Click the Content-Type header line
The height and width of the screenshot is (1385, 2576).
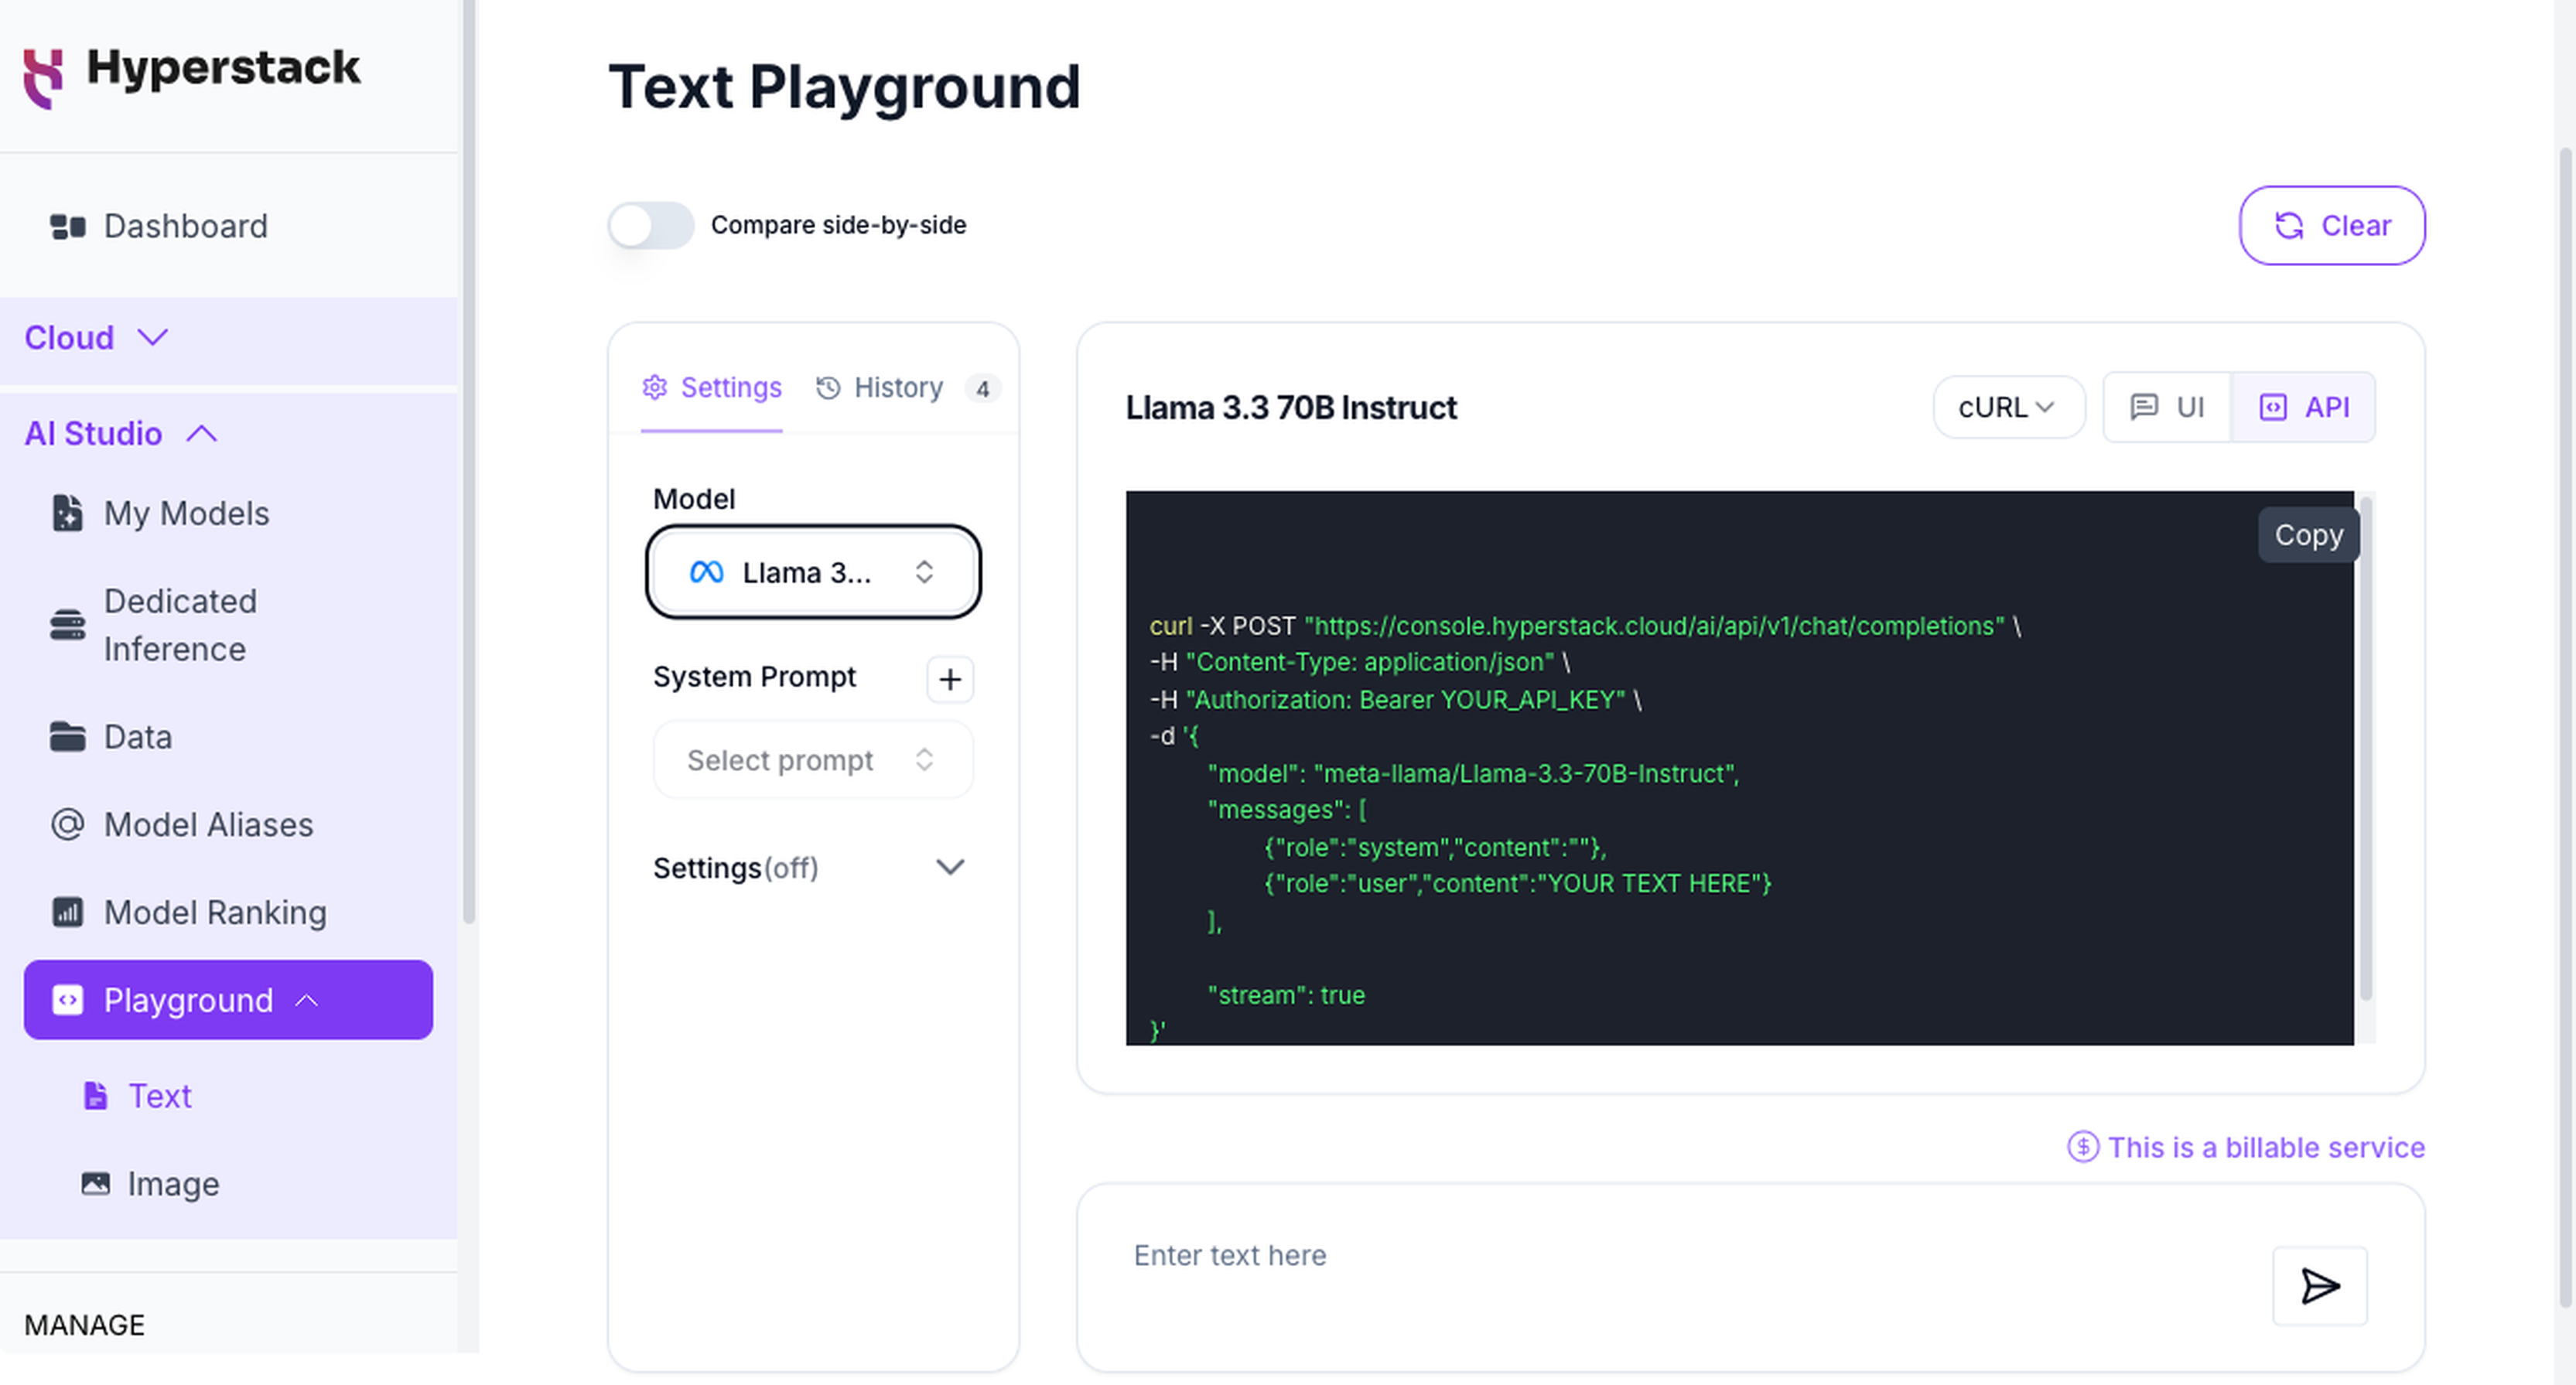(x=1360, y=662)
